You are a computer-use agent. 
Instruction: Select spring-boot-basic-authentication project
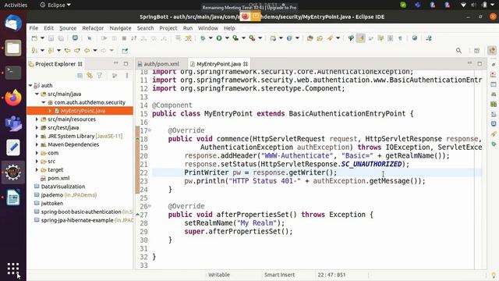[x=81, y=212]
